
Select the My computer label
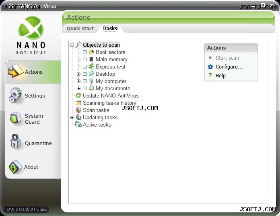pyautogui.click(x=111, y=81)
